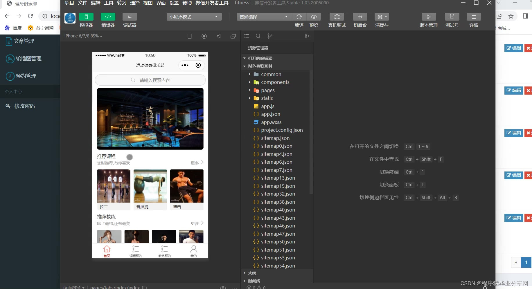Open the 拉丁 course card

click(114, 190)
